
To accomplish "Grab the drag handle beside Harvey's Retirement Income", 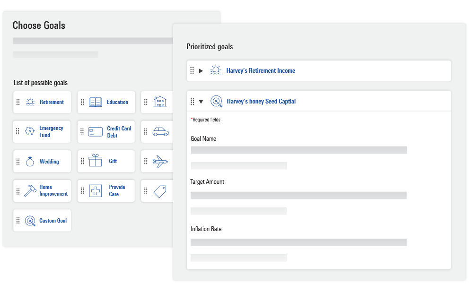I will (192, 71).
